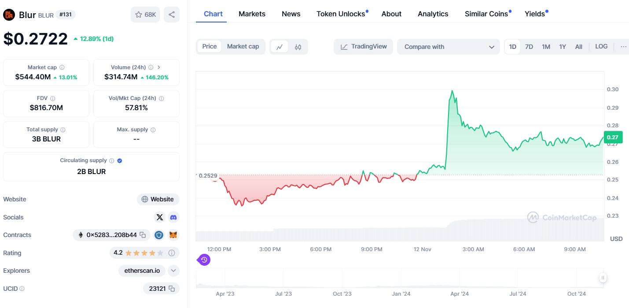Open the Compare with dropdown
The height and width of the screenshot is (308, 629).
click(x=449, y=47)
